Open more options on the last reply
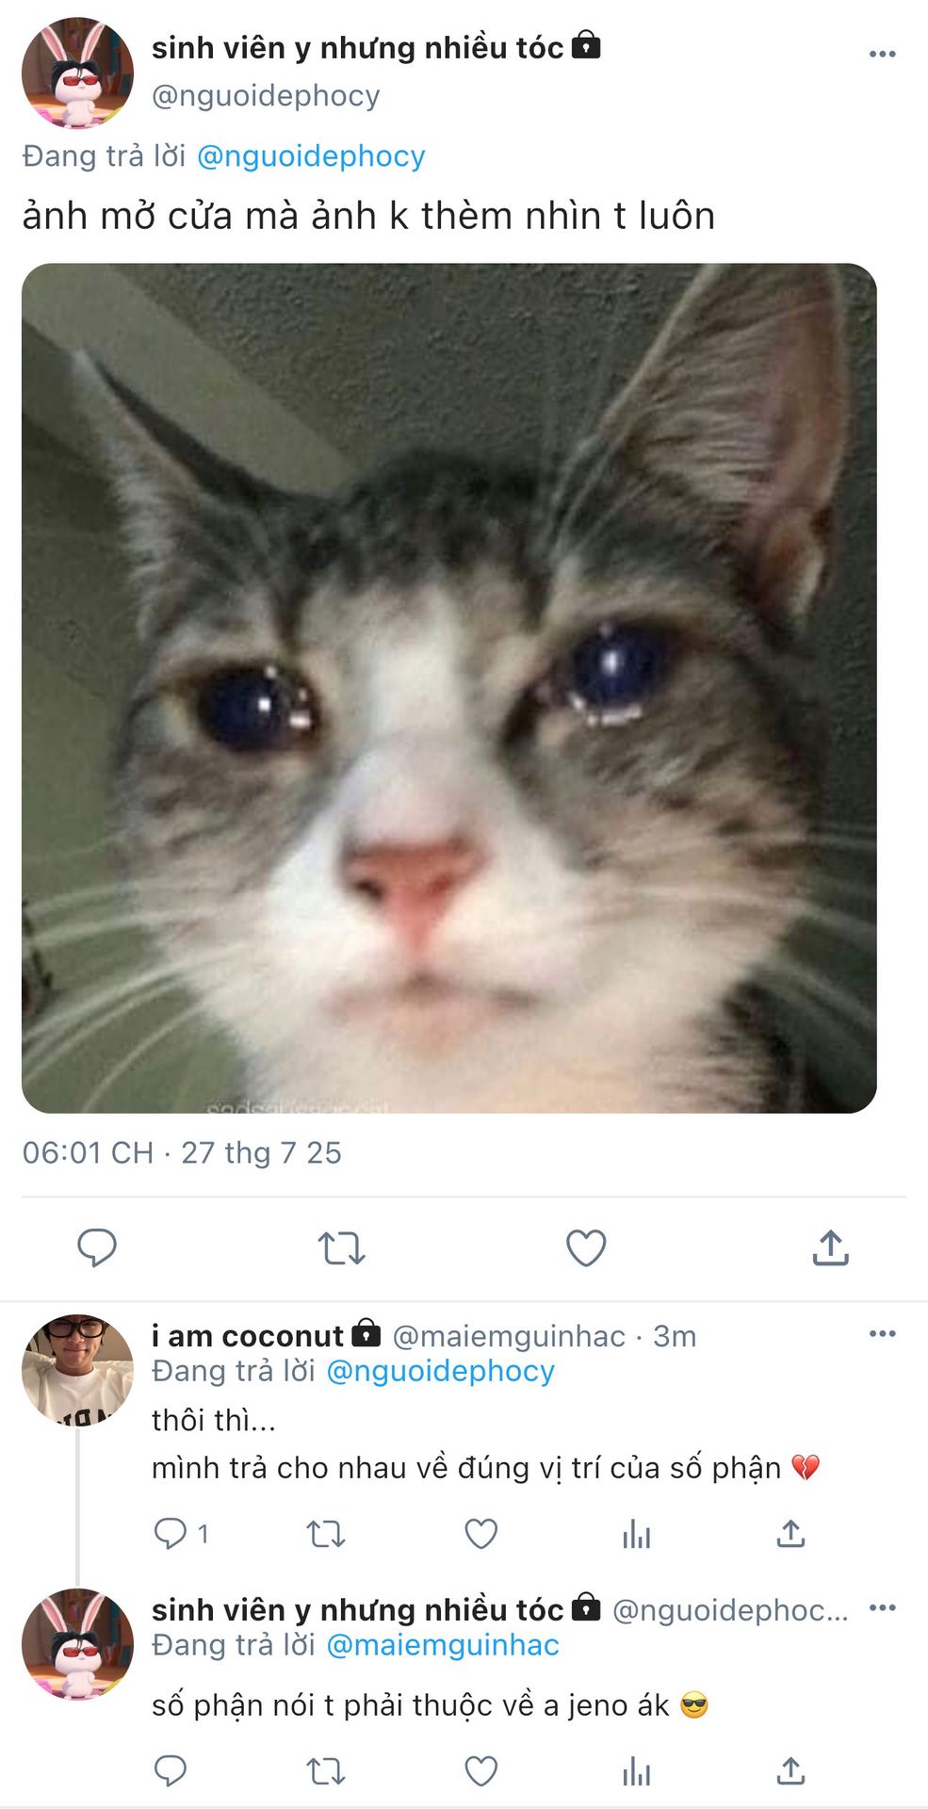This screenshot has width=928, height=1809. click(882, 1607)
